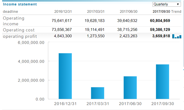
Task: Click operating profit value 2,423,263
Action: click(129, 36)
